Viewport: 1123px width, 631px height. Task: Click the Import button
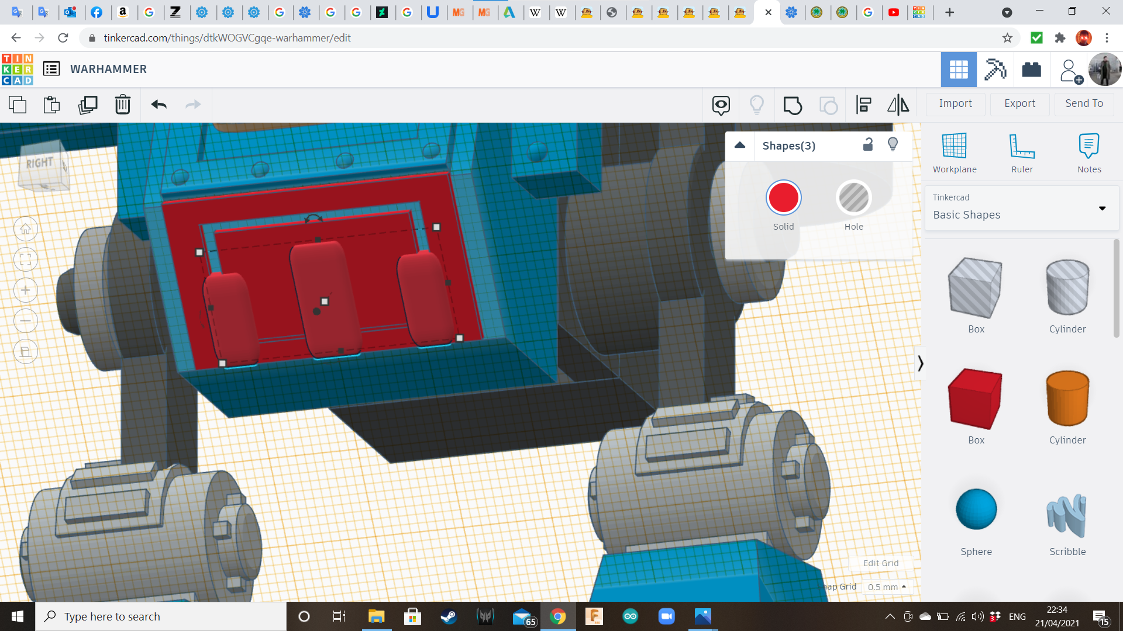coord(955,103)
